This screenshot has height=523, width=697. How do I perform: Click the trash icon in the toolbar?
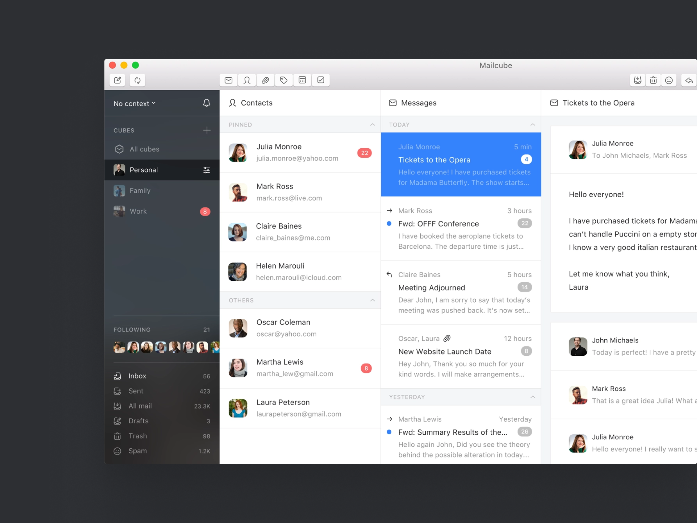coord(653,80)
